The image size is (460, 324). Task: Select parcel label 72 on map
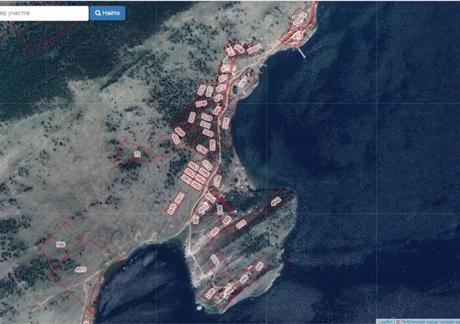137,154
